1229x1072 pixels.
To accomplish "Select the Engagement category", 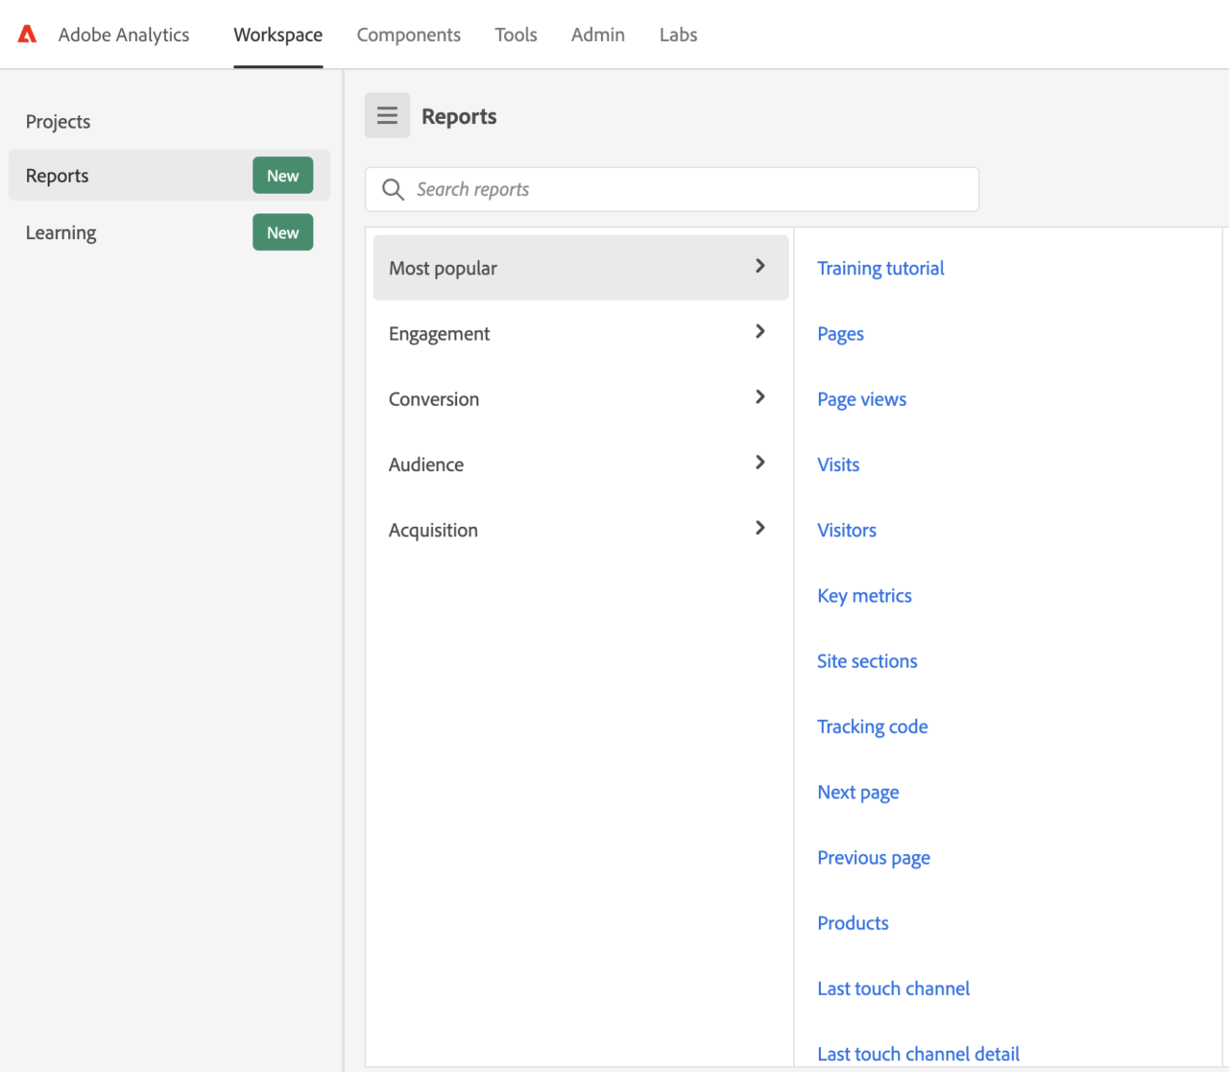I will 581,333.
